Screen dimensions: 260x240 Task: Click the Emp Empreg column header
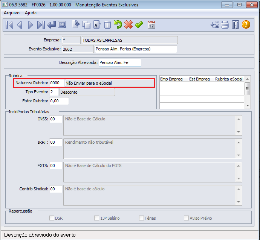coord(174,79)
